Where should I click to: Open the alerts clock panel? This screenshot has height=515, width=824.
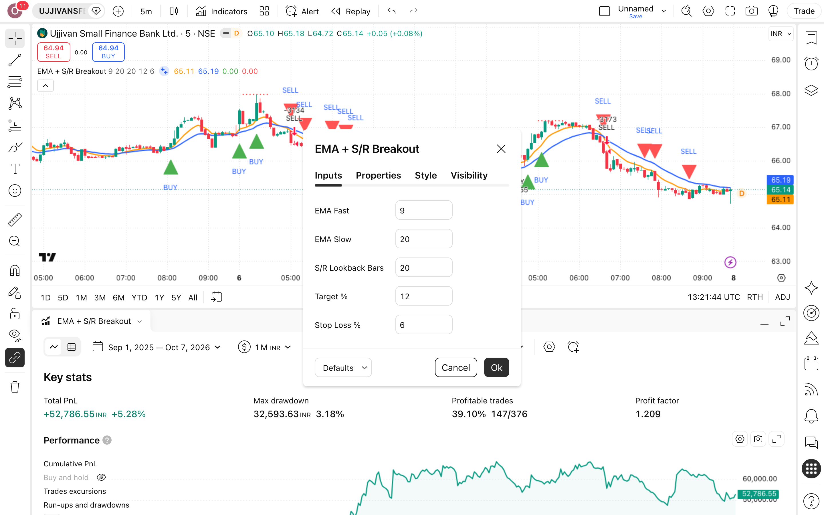pyautogui.click(x=811, y=64)
